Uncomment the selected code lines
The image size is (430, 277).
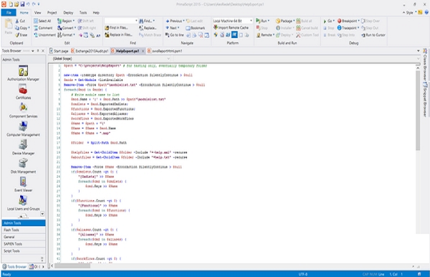point(44,35)
